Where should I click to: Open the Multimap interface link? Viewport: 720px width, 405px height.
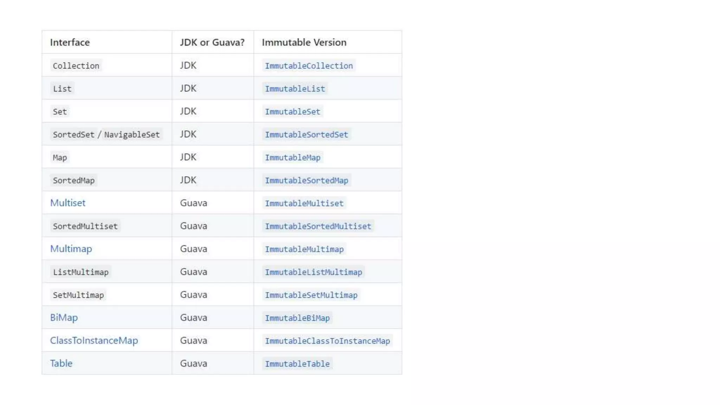(71, 249)
